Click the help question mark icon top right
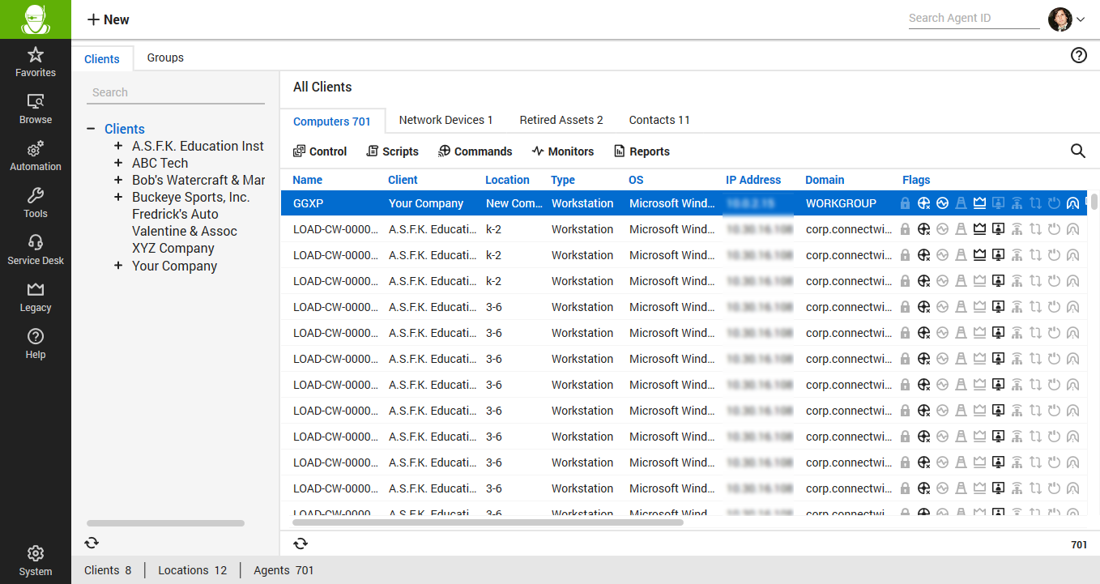This screenshot has width=1100, height=584. pyautogui.click(x=1078, y=55)
